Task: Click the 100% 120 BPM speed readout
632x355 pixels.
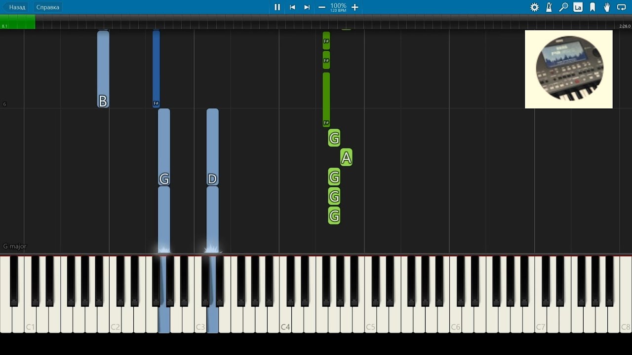Action: pos(338,7)
